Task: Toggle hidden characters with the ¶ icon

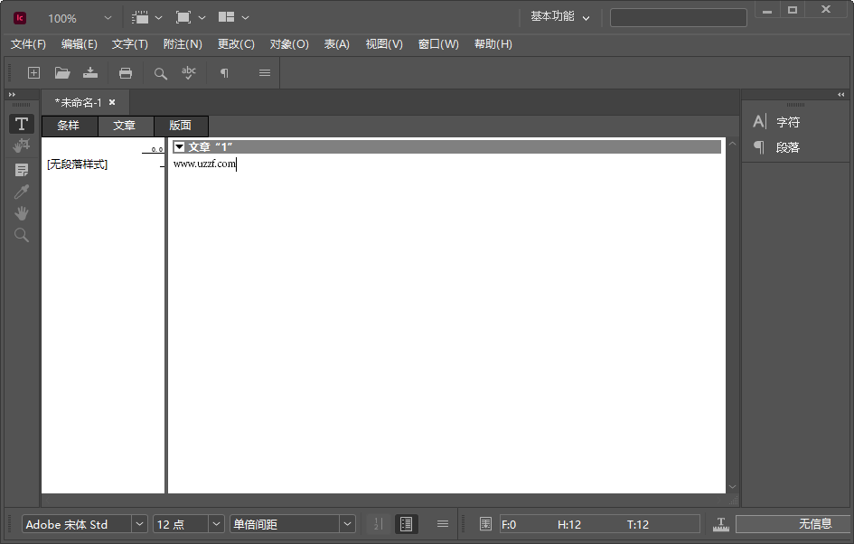Action: [x=223, y=73]
